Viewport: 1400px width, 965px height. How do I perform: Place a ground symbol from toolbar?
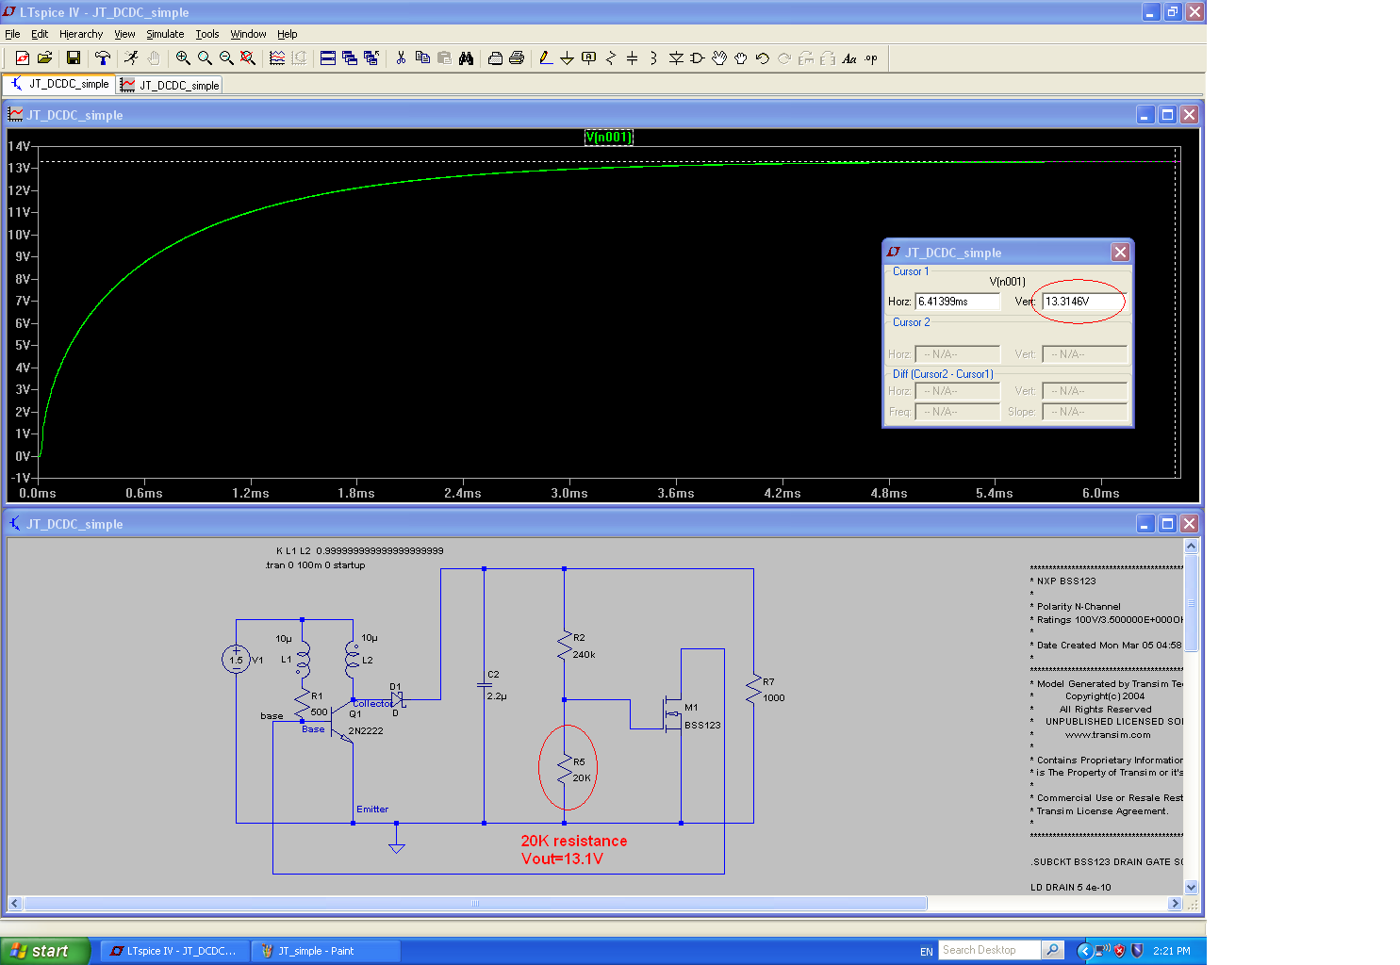click(567, 58)
